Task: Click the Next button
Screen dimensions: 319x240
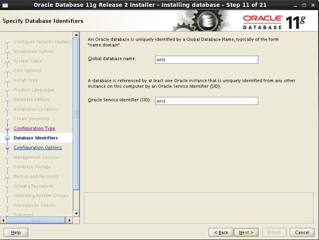Action: (246, 233)
